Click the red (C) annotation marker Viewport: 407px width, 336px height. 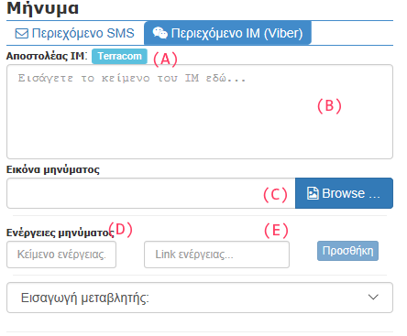tap(275, 195)
